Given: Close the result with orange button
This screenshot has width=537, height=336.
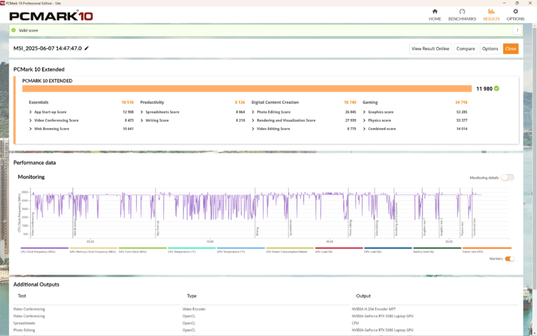Looking at the screenshot, I should tap(510, 49).
